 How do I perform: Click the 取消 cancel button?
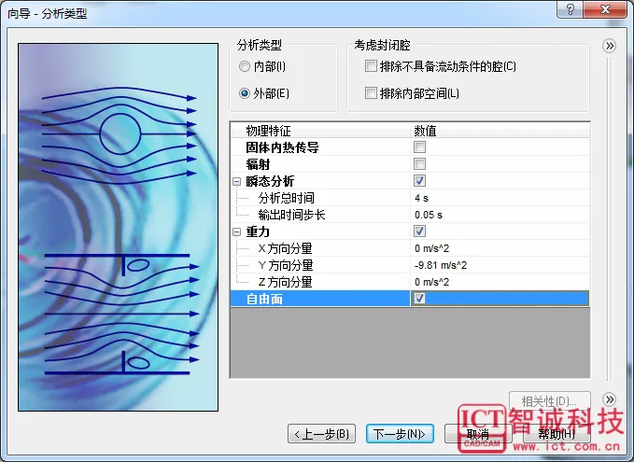point(478,434)
